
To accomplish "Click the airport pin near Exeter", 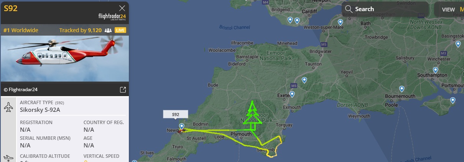I will click(x=292, y=94).
